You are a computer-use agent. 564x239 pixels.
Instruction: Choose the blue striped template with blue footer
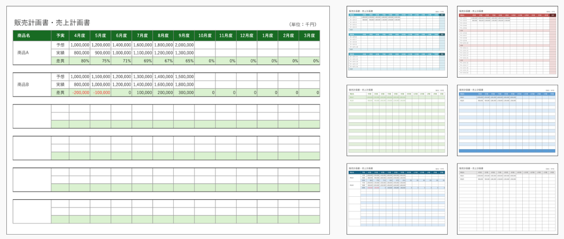(x=507, y=121)
